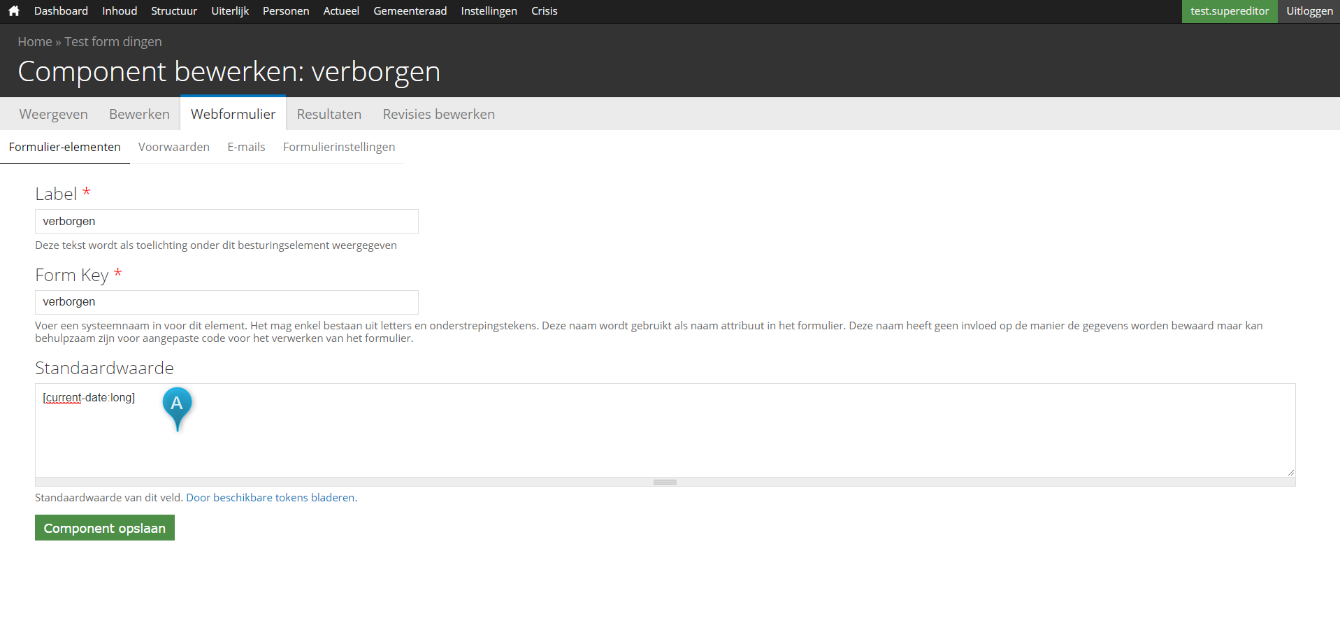Open the Gemeenteraad menu item
1340x637 pixels.
(410, 11)
